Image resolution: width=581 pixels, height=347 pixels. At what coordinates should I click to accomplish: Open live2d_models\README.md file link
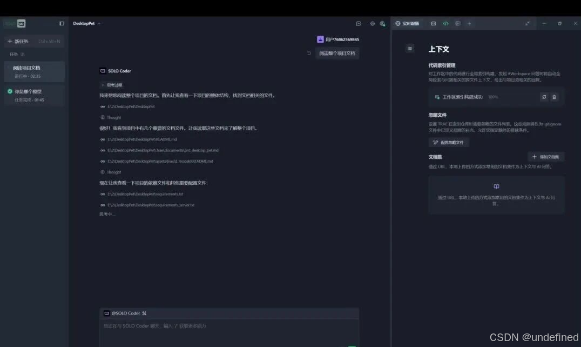160,161
